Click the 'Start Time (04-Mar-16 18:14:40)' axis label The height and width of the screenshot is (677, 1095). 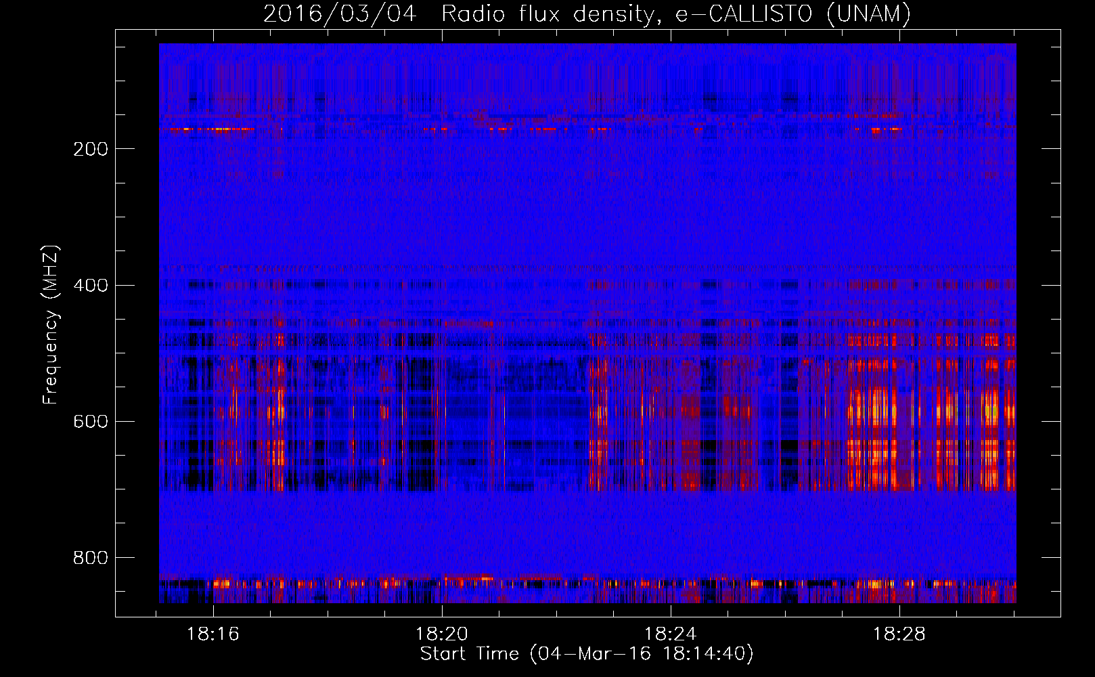587,654
